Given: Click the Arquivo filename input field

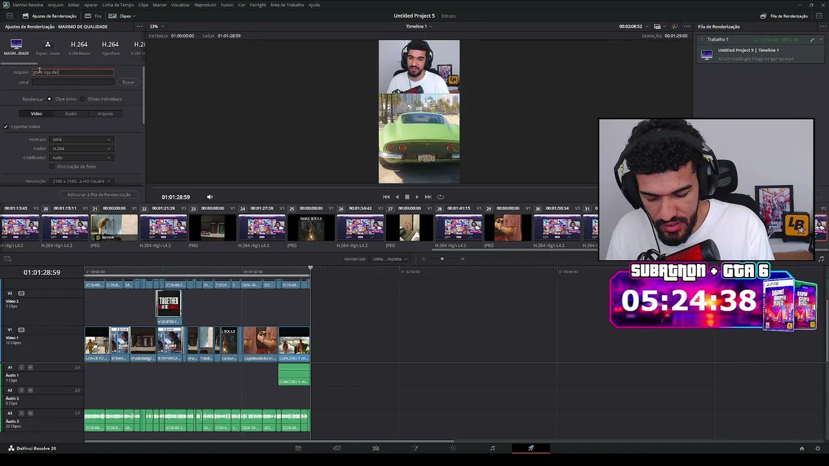Looking at the screenshot, I should pyautogui.click(x=73, y=72).
